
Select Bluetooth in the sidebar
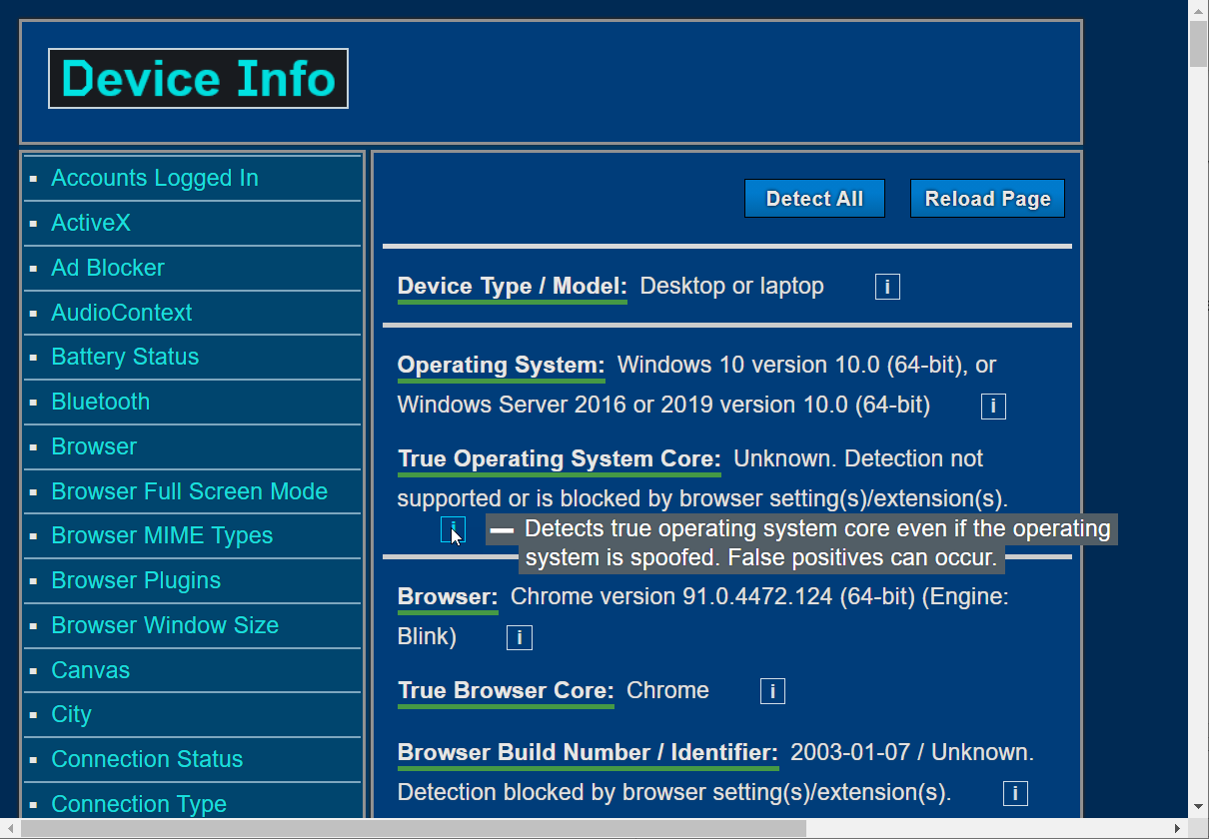click(x=101, y=402)
